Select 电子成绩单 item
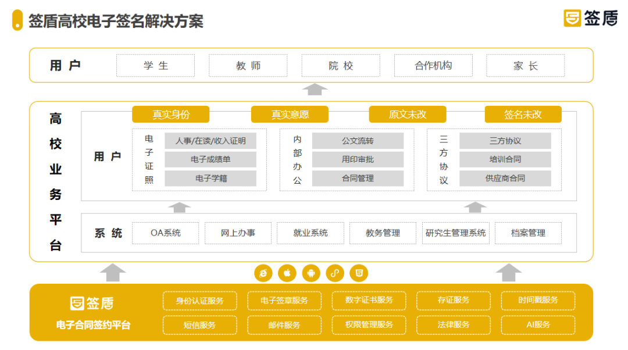This screenshot has width=628, height=350. (x=210, y=160)
